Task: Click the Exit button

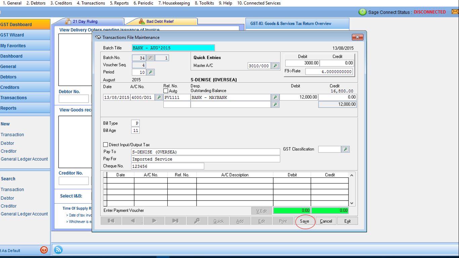Action: (347, 221)
